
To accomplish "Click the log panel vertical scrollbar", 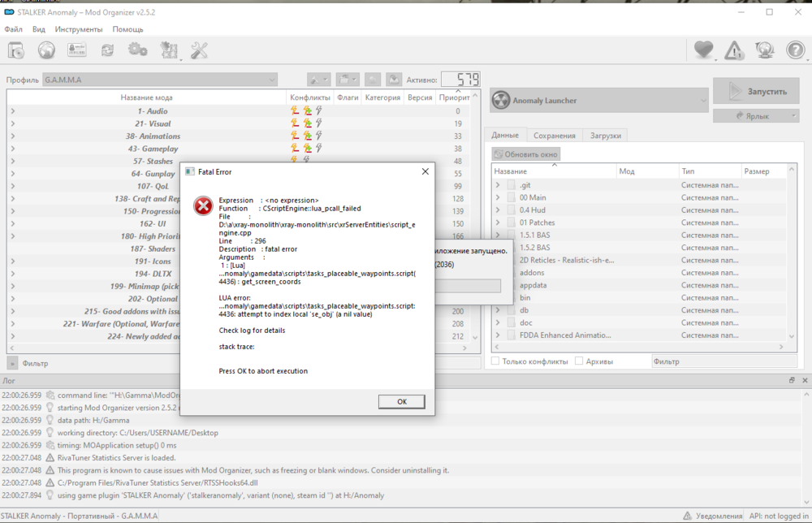I will [807, 448].
